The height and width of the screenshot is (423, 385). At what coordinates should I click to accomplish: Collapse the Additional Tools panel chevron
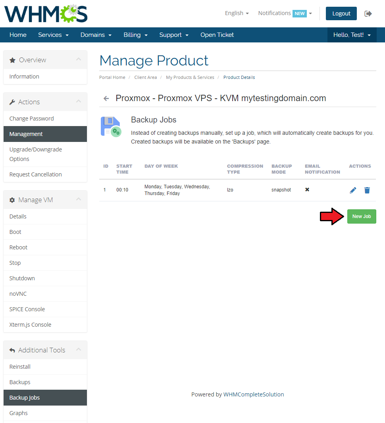point(79,349)
